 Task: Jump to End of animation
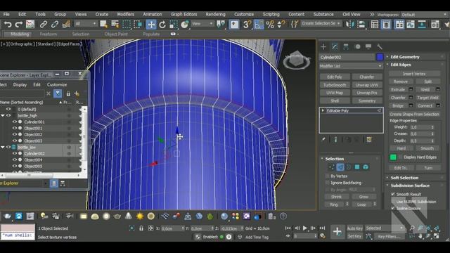pos(322,228)
